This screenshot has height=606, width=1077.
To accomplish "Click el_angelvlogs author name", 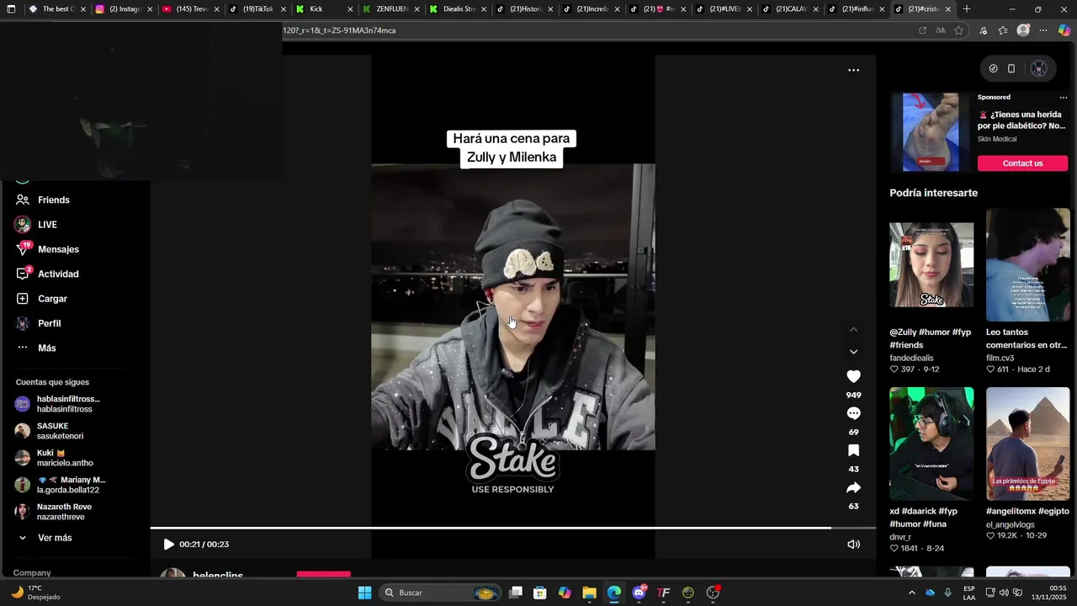I will point(1010,525).
